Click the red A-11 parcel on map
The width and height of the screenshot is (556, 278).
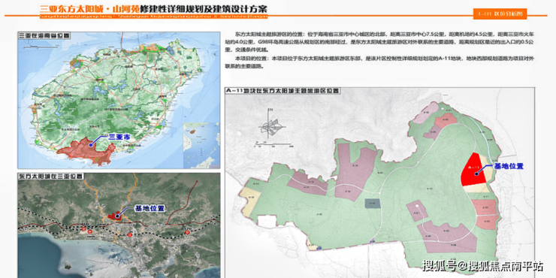tap(473, 171)
